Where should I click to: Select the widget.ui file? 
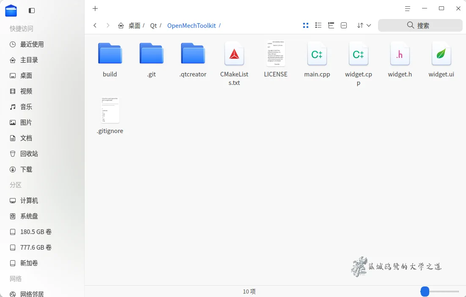pos(441,54)
